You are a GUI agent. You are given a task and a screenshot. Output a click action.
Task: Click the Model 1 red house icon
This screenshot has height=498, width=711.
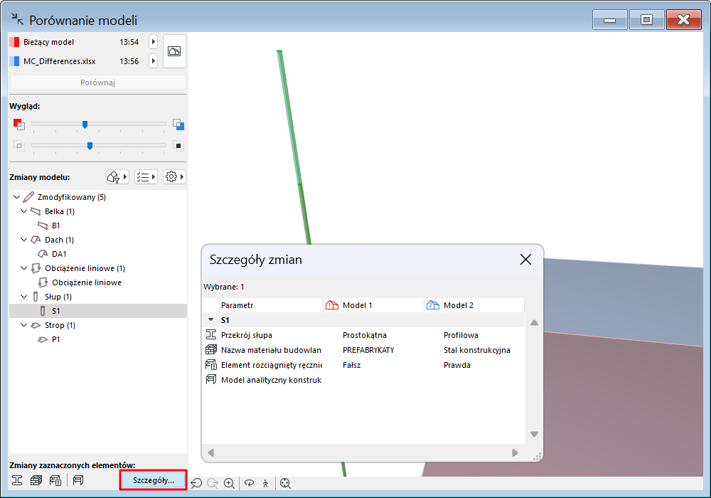(332, 305)
